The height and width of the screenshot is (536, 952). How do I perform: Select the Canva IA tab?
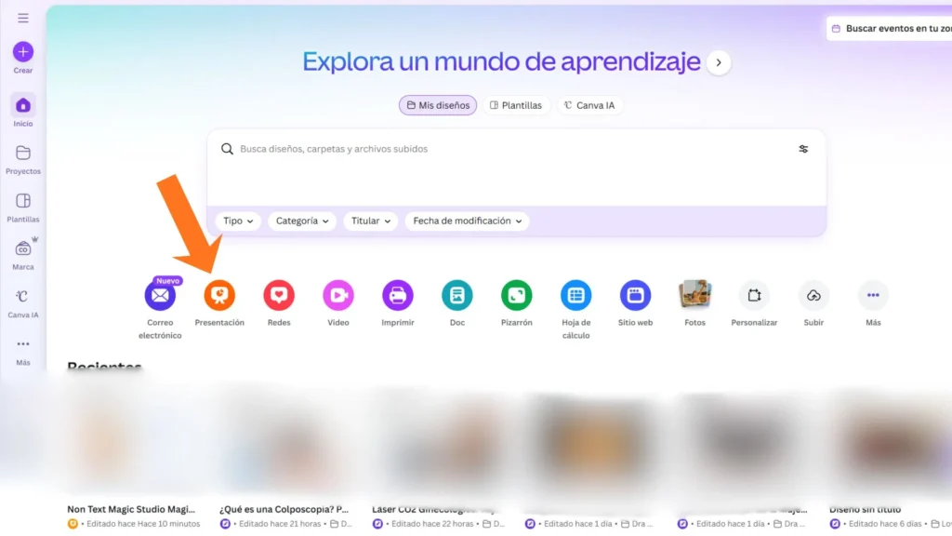[x=589, y=105]
